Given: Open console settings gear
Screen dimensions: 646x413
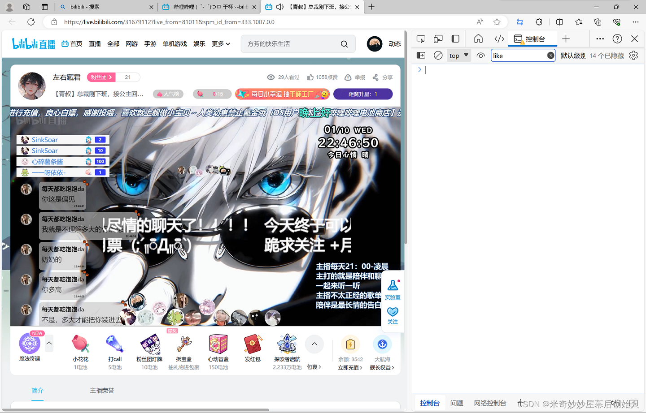Looking at the screenshot, I should point(633,56).
